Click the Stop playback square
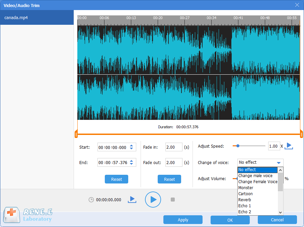304x227 pixels. tap(173, 200)
